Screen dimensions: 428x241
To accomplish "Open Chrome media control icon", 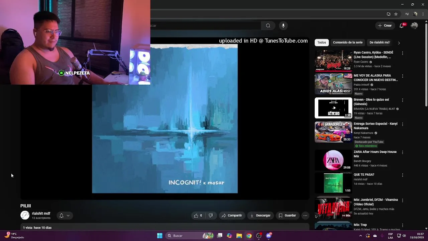I will (407, 14).
